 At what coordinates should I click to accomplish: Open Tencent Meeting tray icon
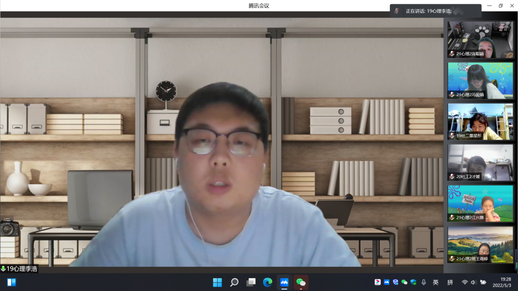coord(387,282)
